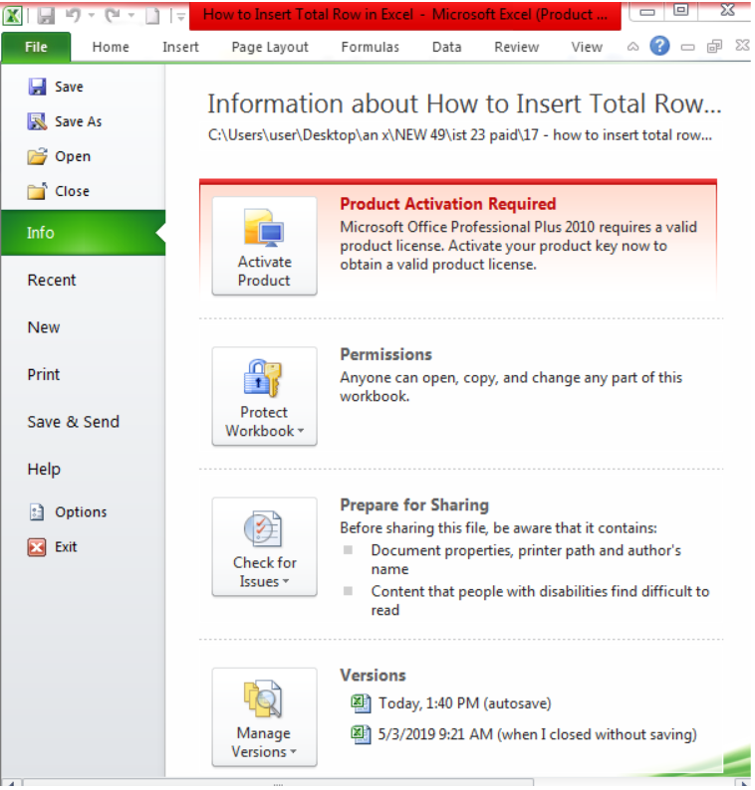The width and height of the screenshot is (755, 790).
Task: Open the Undo history dropdown arrow
Action: [92, 16]
